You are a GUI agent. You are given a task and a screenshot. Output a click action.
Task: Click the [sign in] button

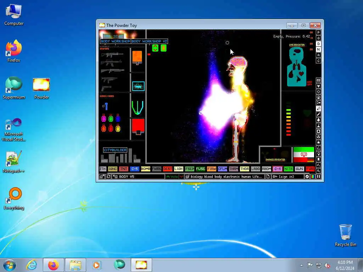point(287,176)
